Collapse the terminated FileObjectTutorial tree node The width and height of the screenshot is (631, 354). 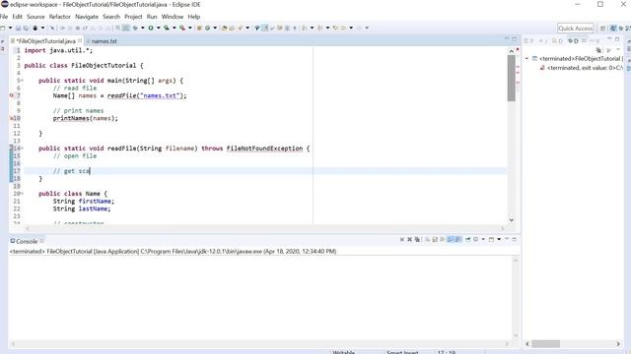pos(526,59)
